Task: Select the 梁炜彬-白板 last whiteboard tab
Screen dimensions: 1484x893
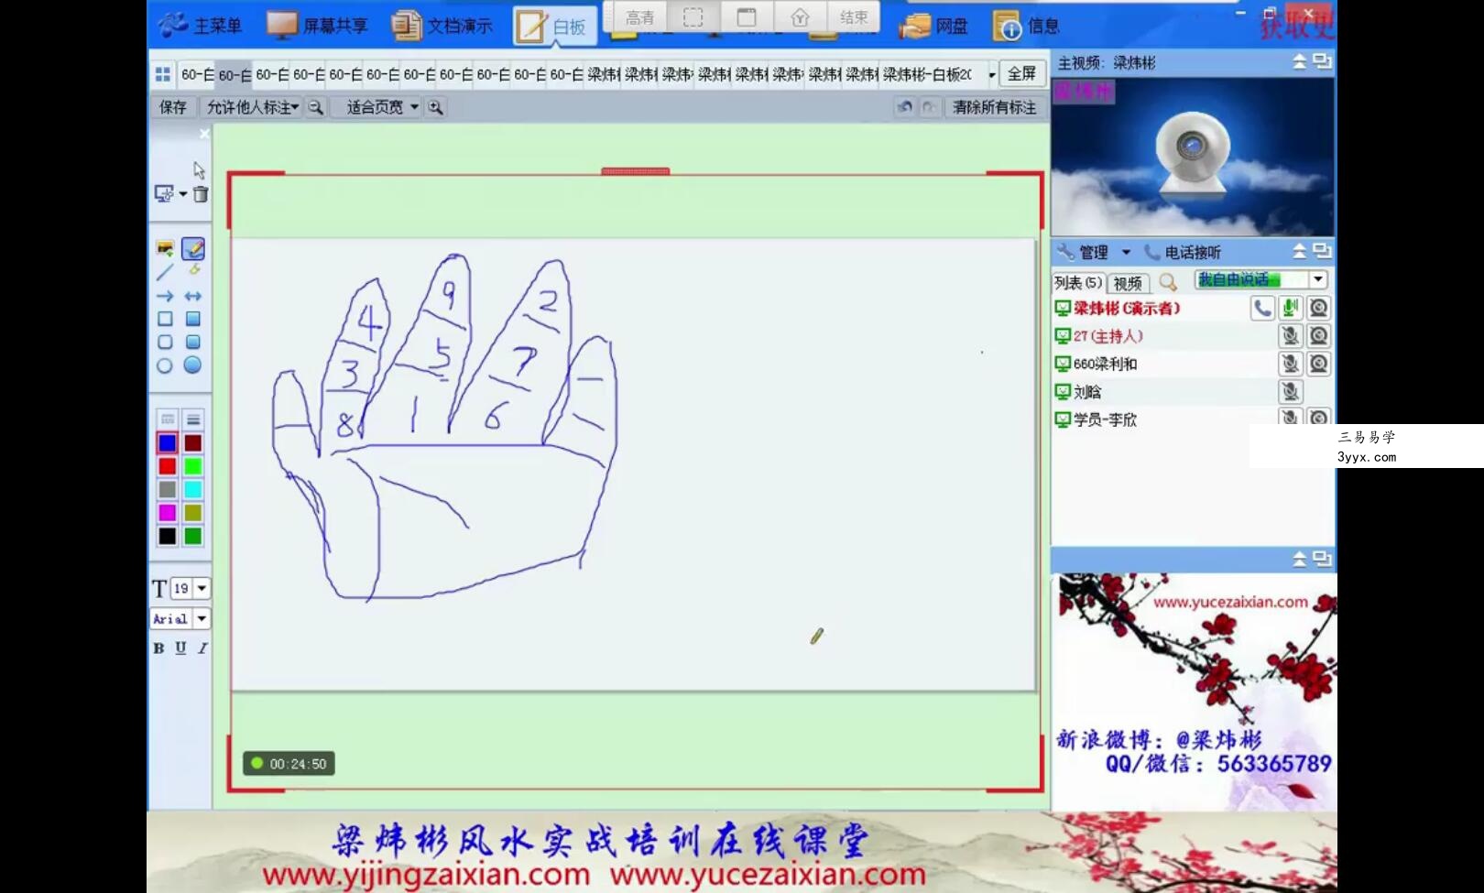Action: click(x=927, y=74)
